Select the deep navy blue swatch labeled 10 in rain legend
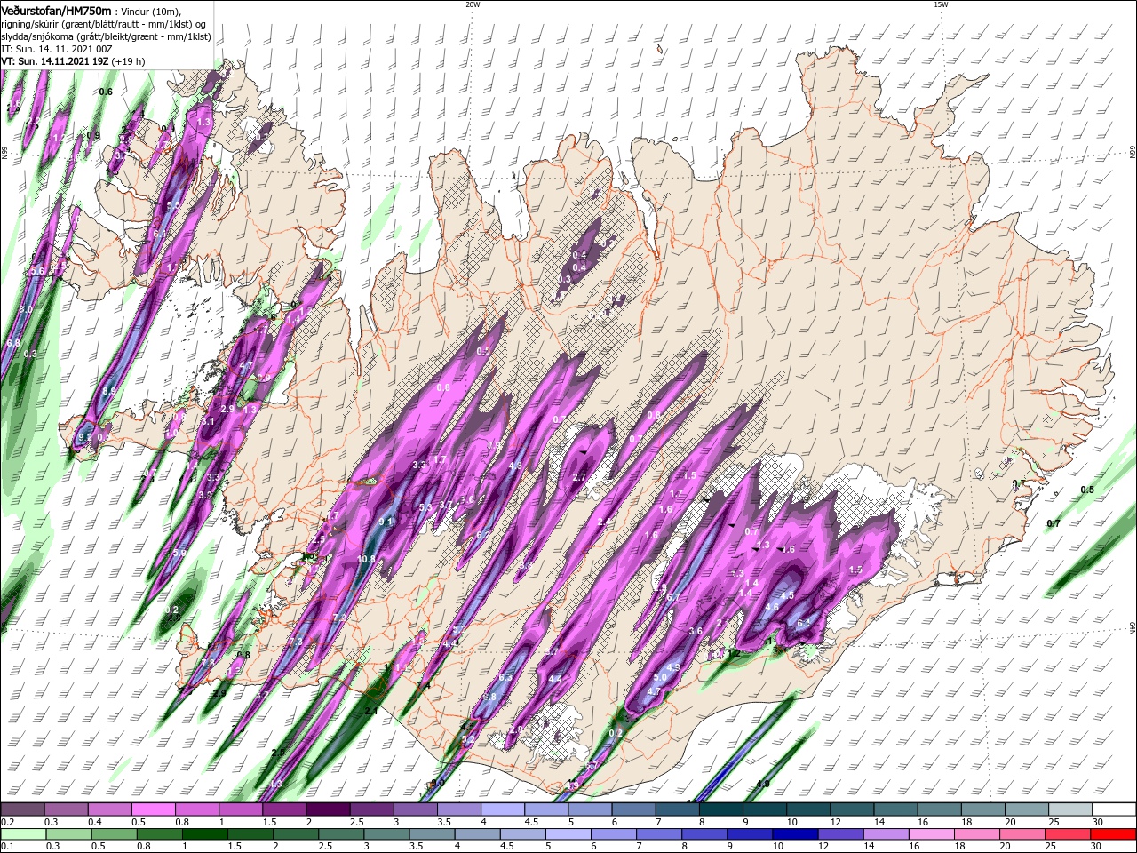Image resolution: width=1137 pixels, height=853 pixels. [x=795, y=834]
